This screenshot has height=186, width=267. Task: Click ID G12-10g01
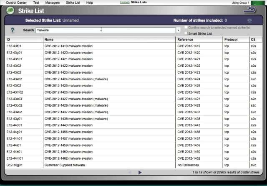click(14, 165)
